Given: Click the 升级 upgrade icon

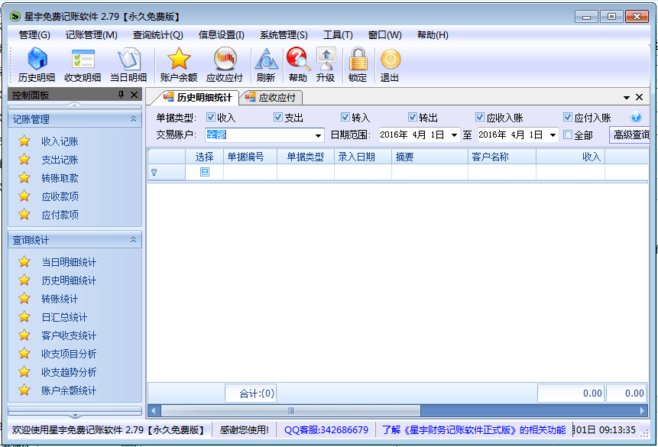Looking at the screenshot, I should click(x=326, y=65).
